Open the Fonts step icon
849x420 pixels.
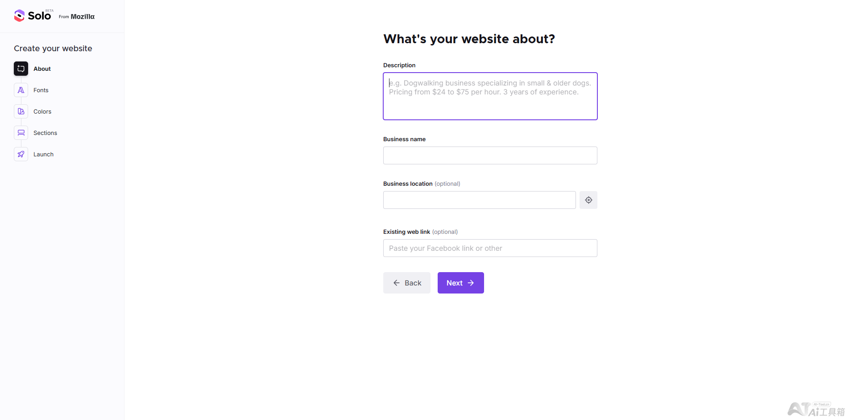pos(21,90)
